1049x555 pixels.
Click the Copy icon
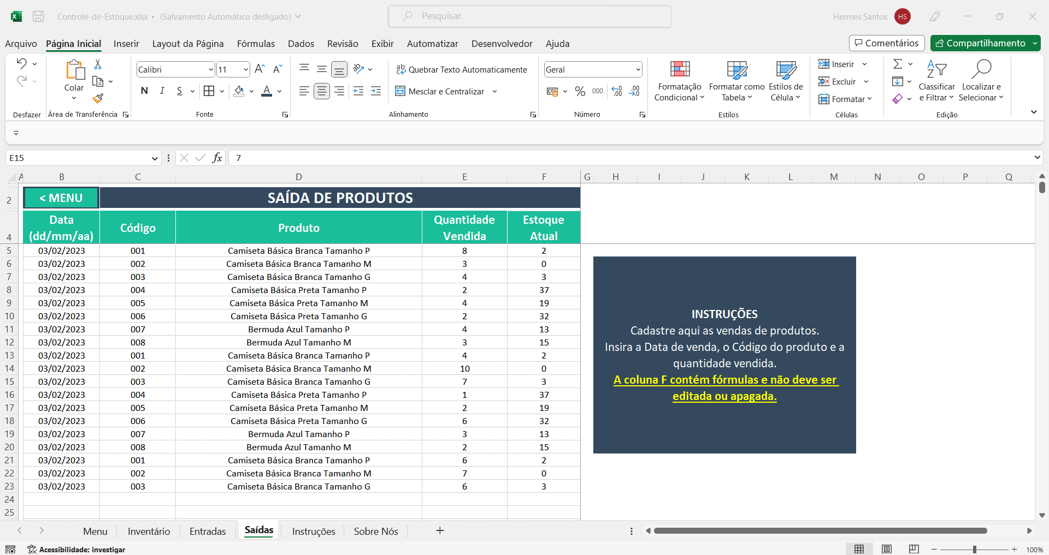[98, 81]
